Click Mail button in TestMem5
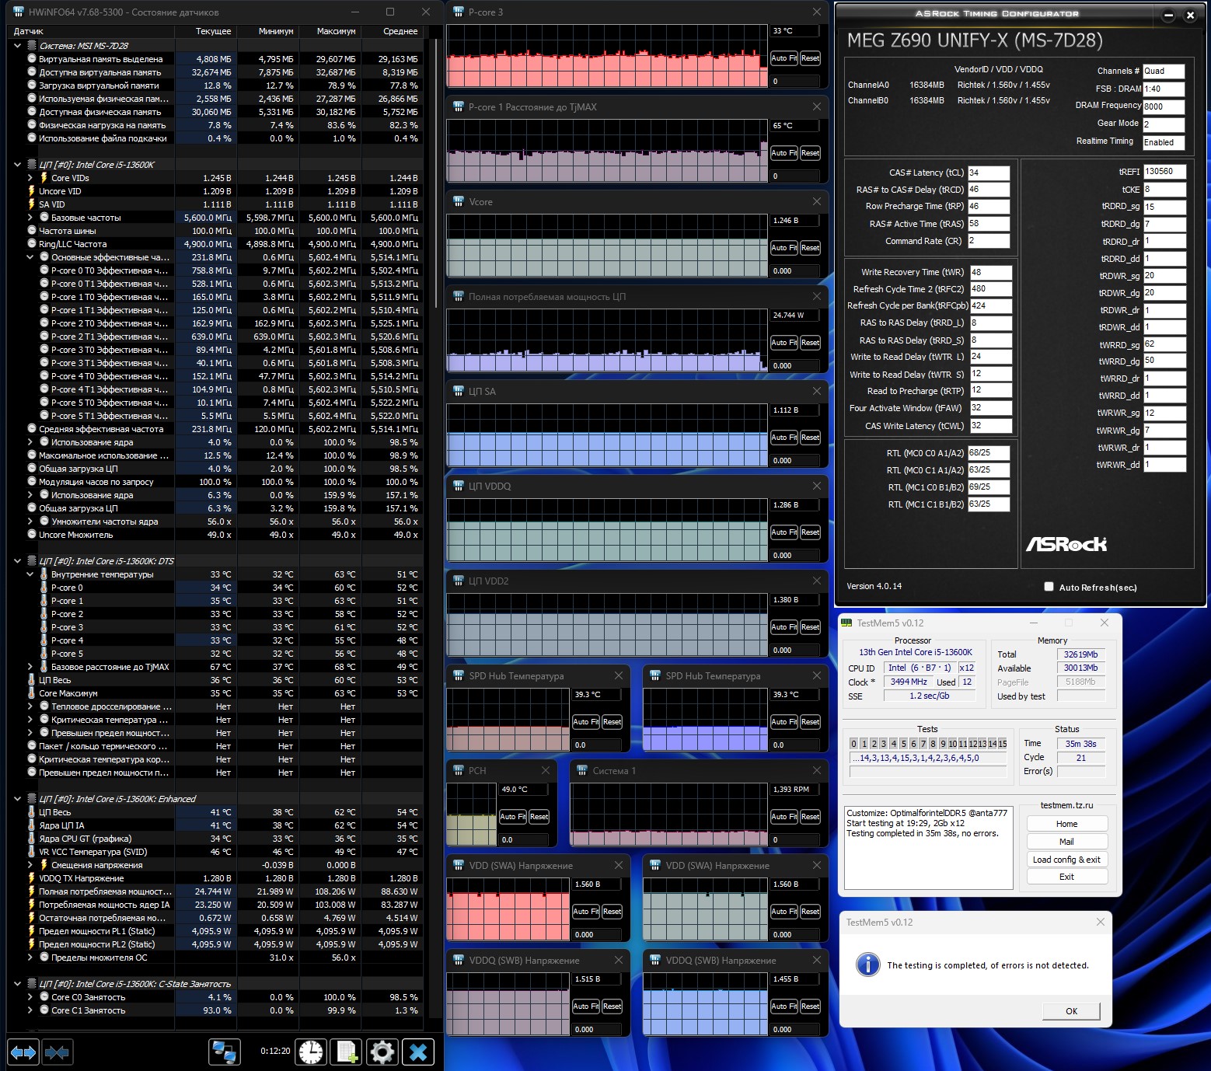The height and width of the screenshot is (1071, 1211). [x=1066, y=842]
